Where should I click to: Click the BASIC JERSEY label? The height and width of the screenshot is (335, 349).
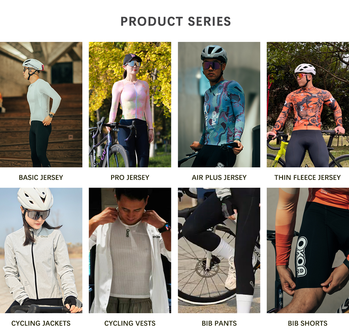(x=41, y=178)
